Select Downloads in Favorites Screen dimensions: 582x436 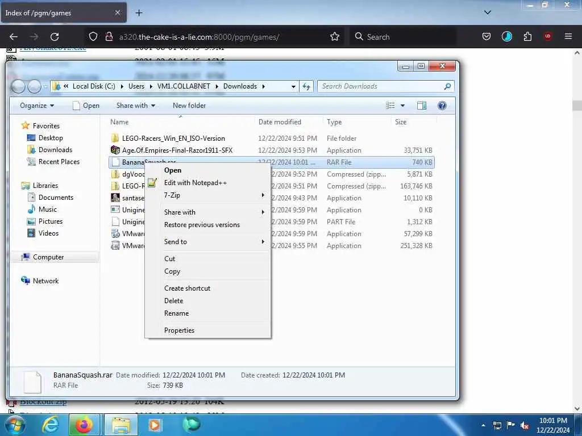click(x=50, y=150)
